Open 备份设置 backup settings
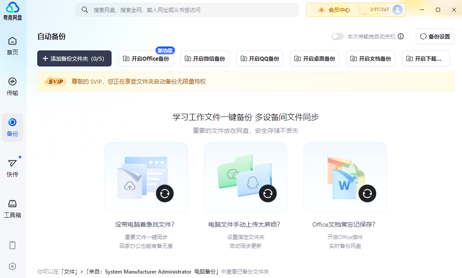Image resolution: width=462 pixels, height=278 pixels. coord(435,36)
